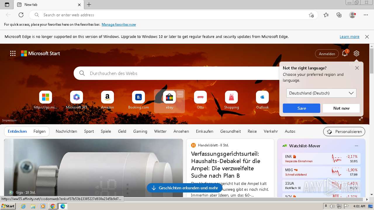Open the MBG stock row
The height and width of the screenshot is (210, 374).
[321, 172]
